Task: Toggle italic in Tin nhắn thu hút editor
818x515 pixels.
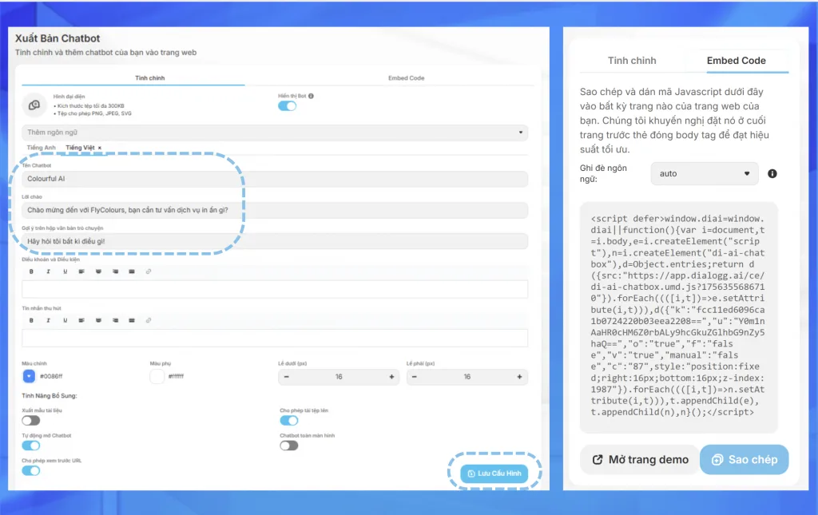Action: pyautogui.click(x=48, y=320)
